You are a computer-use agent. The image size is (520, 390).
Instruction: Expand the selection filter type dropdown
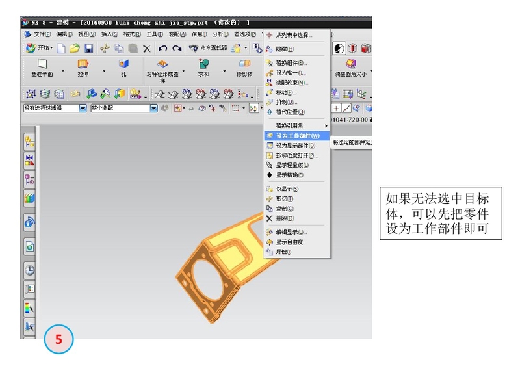[83, 108]
